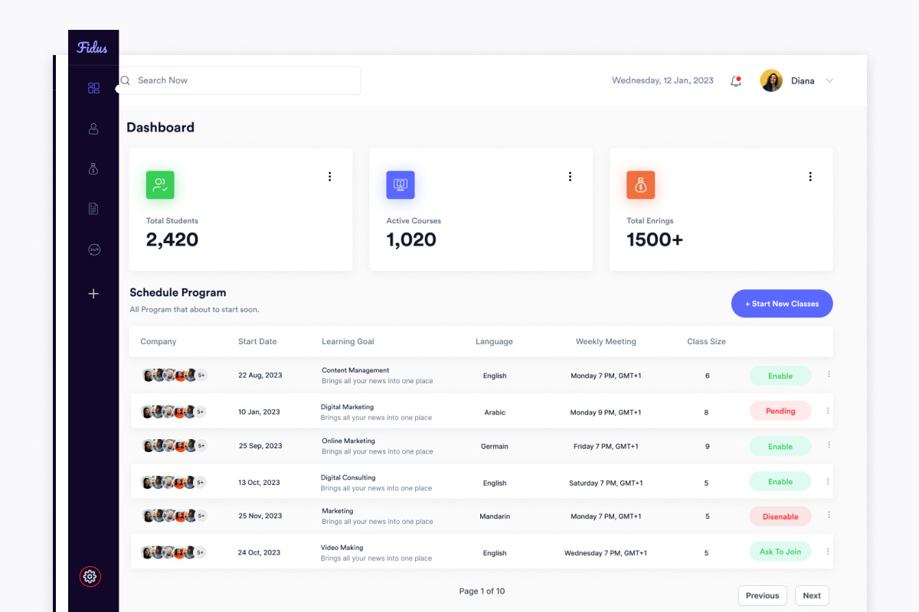Select the Video Making learning goal

(342, 548)
